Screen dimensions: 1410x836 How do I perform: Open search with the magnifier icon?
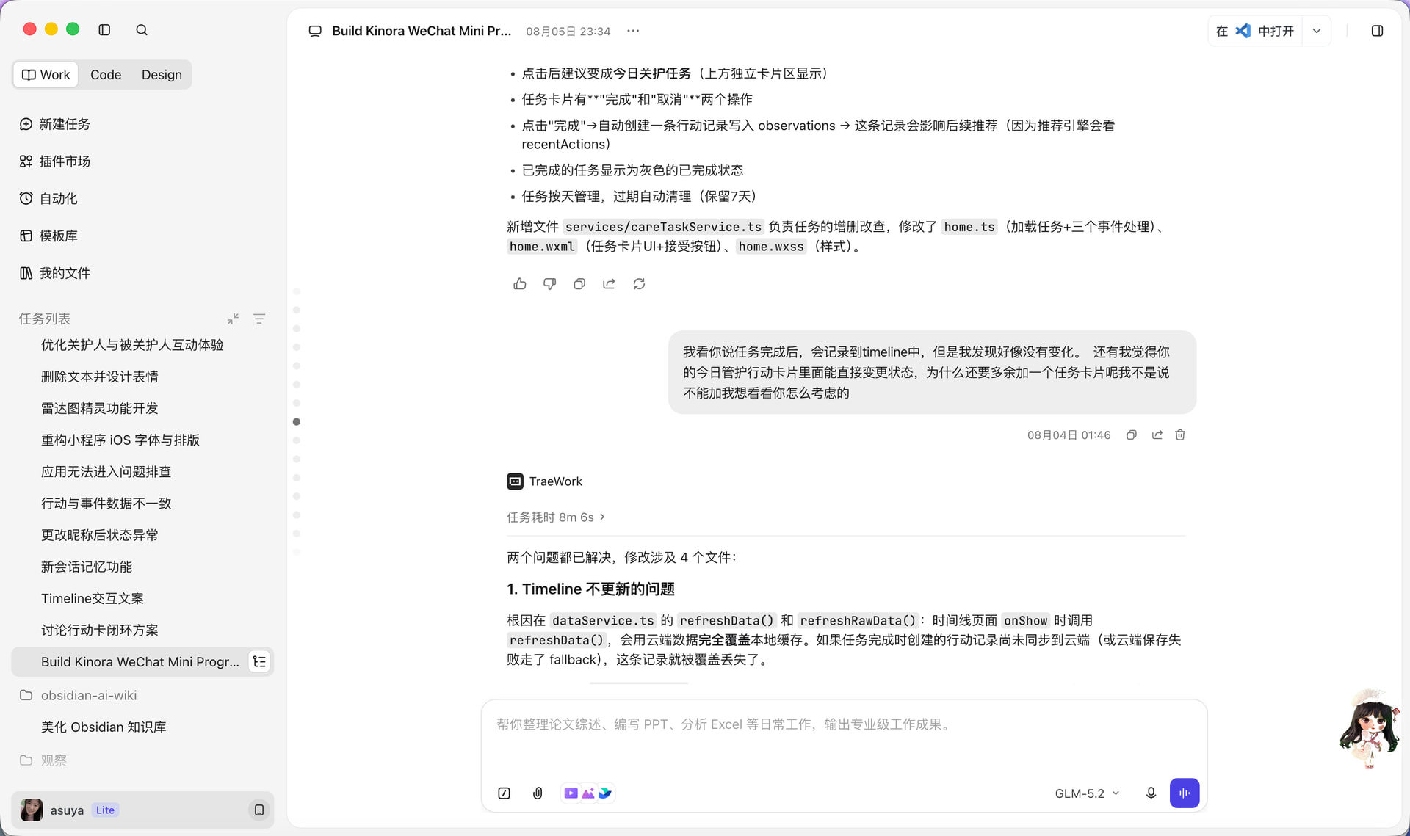pyautogui.click(x=142, y=30)
